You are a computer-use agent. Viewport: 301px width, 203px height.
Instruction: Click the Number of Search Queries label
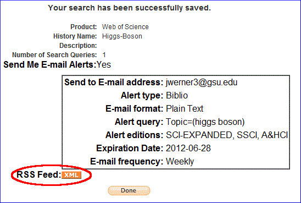tap(54, 55)
